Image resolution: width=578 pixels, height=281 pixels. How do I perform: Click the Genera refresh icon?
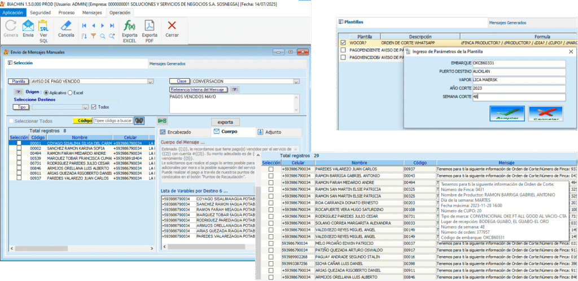(11, 26)
